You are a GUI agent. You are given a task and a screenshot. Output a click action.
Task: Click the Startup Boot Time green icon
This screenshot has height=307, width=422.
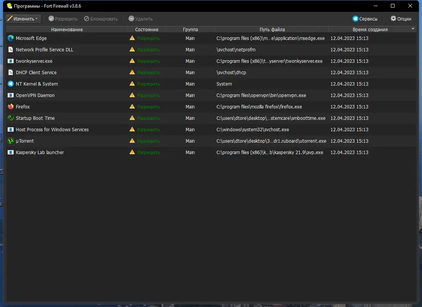(11, 118)
